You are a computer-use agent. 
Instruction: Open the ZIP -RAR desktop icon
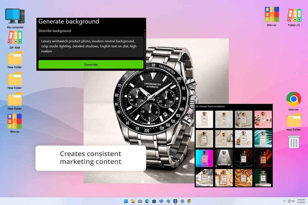(15, 40)
